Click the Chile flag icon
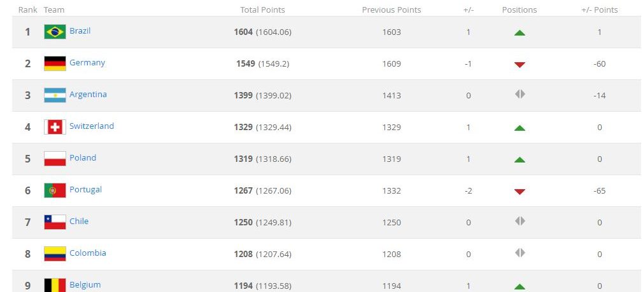The height and width of the screenshot is (292, 643). [x=55, y=222]
